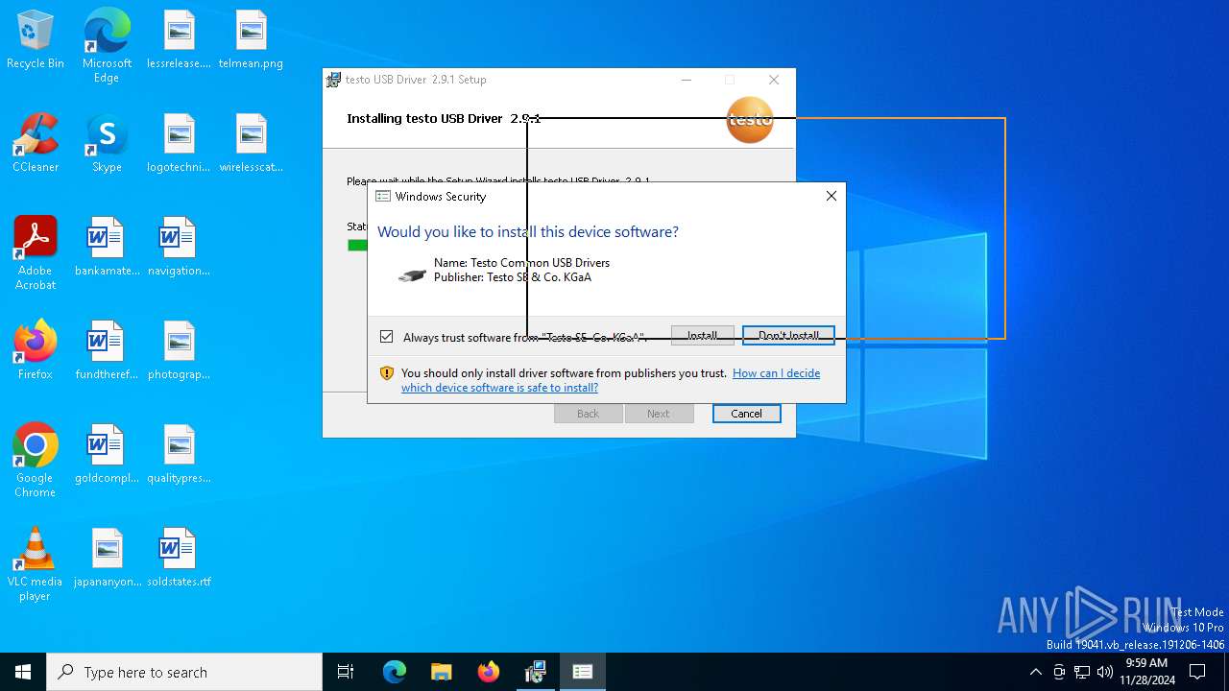1229x691 pixels.
Task: Open the notification center
Action: (x=1197, y=672)
